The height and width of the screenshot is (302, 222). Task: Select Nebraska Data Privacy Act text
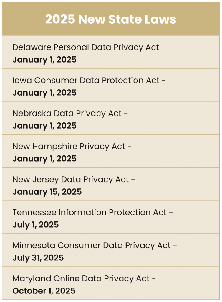tap(67, 114)
